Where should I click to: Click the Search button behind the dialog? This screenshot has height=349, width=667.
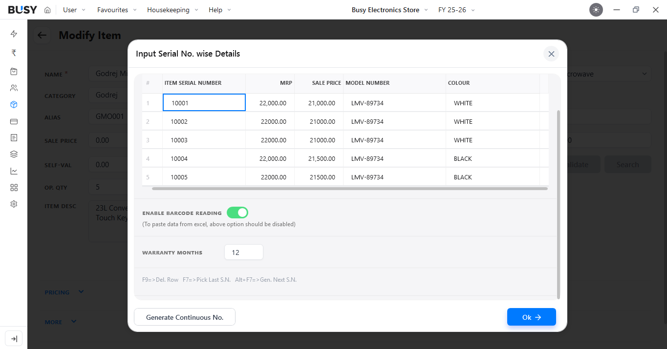[x=627, y=165]
